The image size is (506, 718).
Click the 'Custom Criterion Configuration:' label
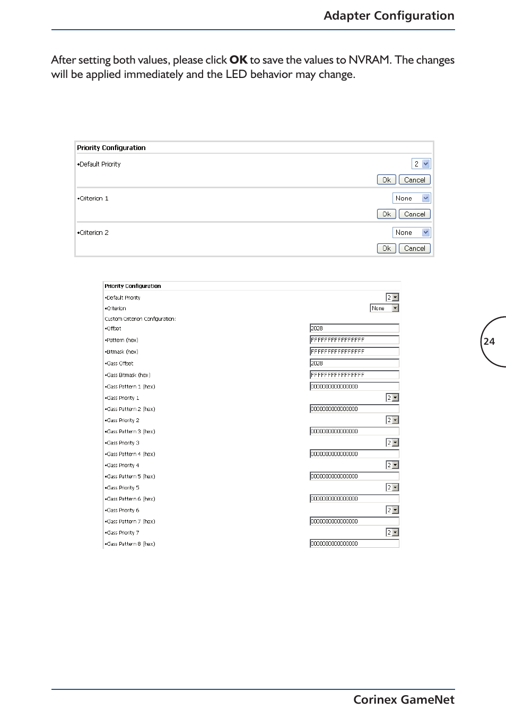point(140,319)
